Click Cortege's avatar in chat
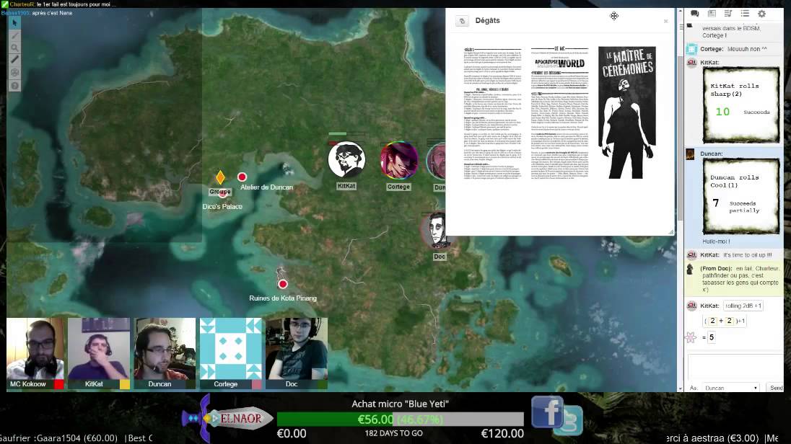The image size is (791, 444). point(691,49)
